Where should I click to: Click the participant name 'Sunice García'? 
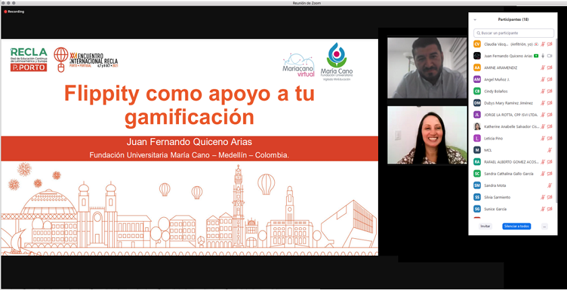pos(495,209)
